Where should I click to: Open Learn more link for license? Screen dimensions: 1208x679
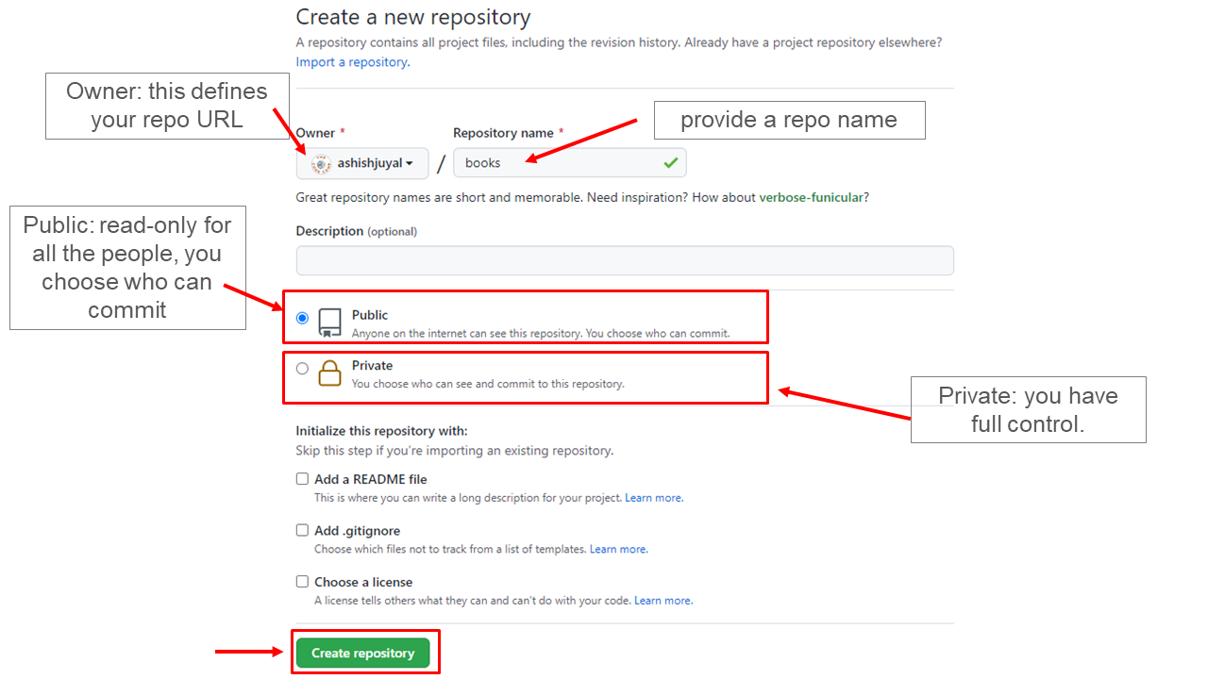coord(663,601)
